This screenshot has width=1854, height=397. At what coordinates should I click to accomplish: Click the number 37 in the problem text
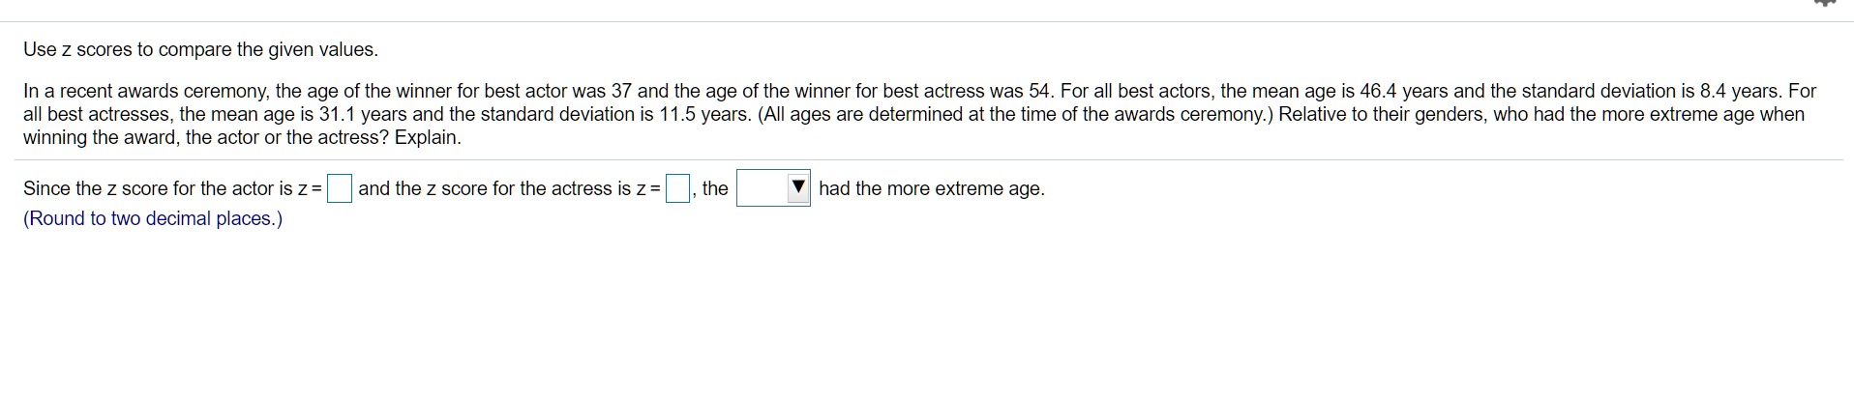pos(621,91)
